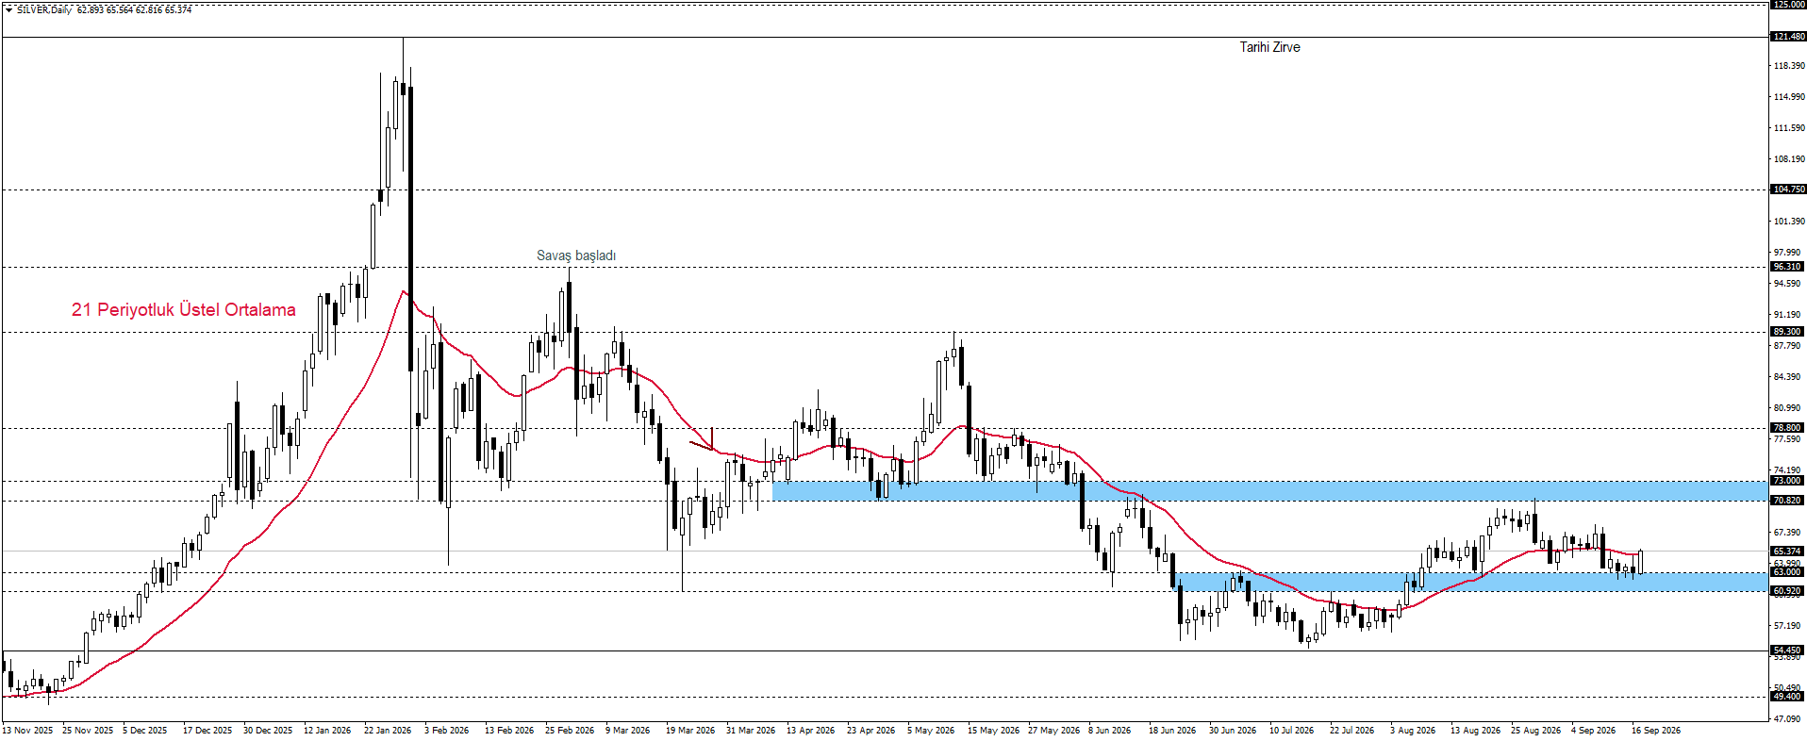Select the short dark red trendline near 19 Mar
This screenshot has width=1807, height=741.
[703, 446]
